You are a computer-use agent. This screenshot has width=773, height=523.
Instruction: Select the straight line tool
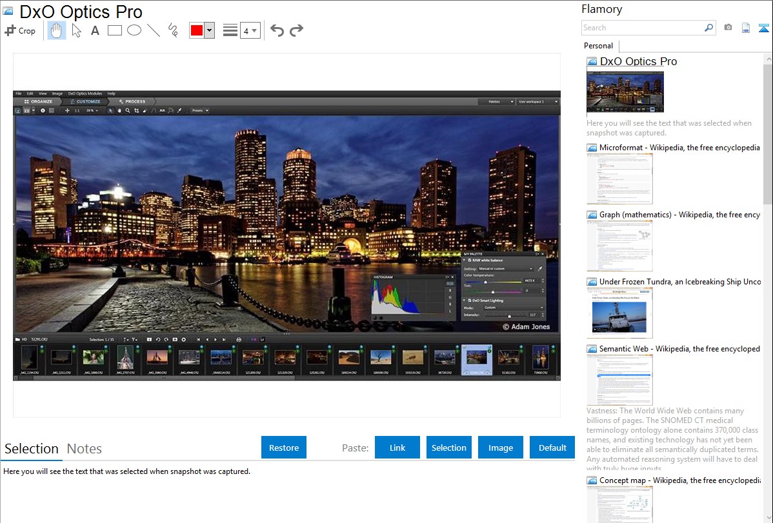coord(154,30)
